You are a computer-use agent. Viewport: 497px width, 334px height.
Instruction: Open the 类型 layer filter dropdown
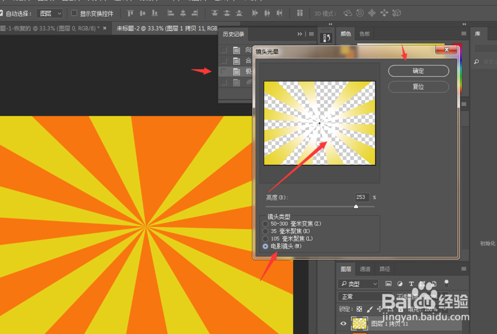358,284
